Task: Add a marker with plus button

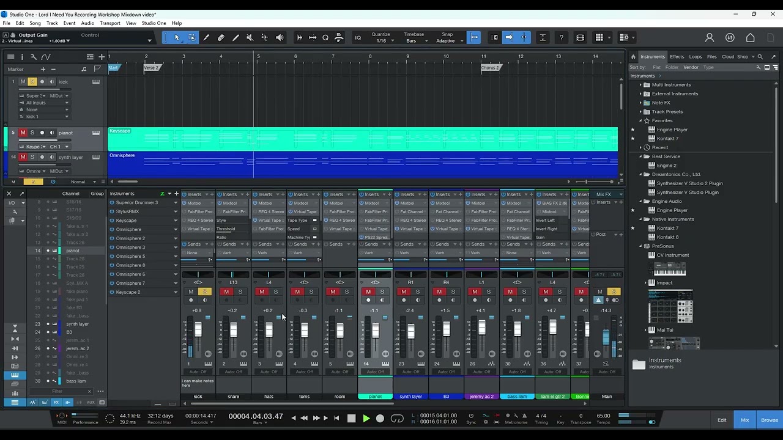Action: tap(43, 69)
